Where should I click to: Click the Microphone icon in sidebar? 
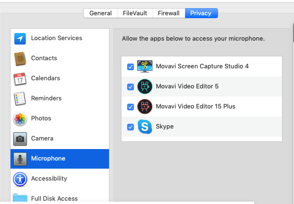coord(20,159)
